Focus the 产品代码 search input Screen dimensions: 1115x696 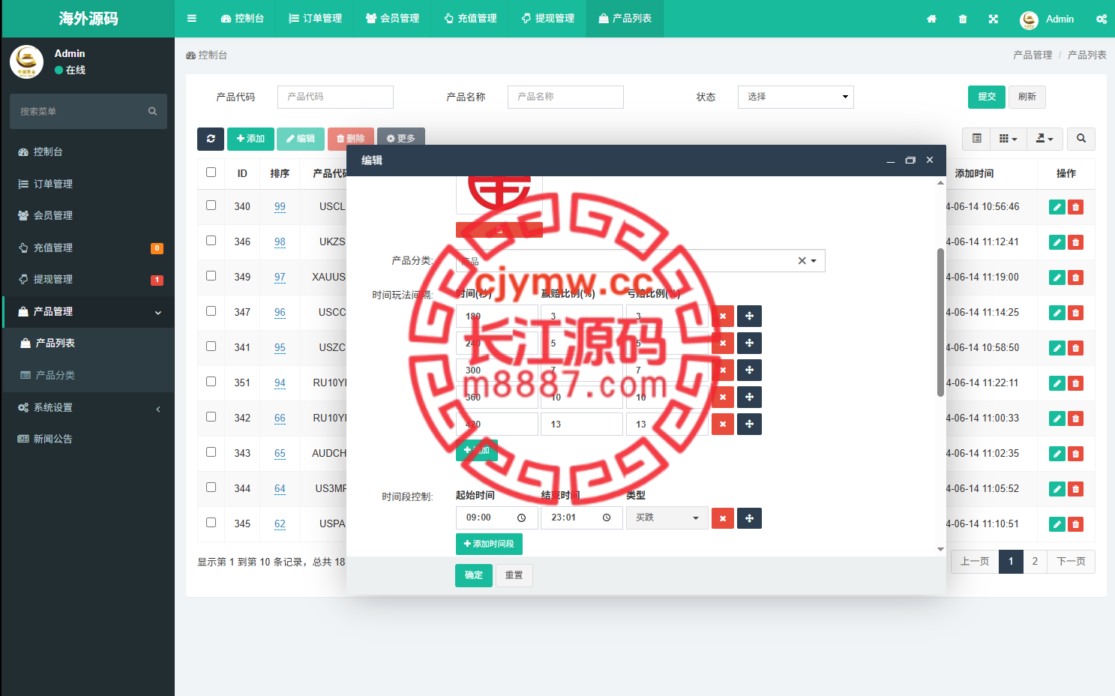[335, 97]
